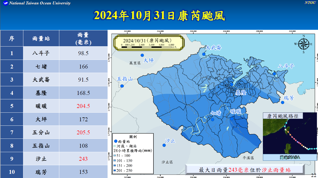This screenshot has height=178, width=318.
Task: Select the 大坪 rain station dot
Action: (x=142, y=55)
